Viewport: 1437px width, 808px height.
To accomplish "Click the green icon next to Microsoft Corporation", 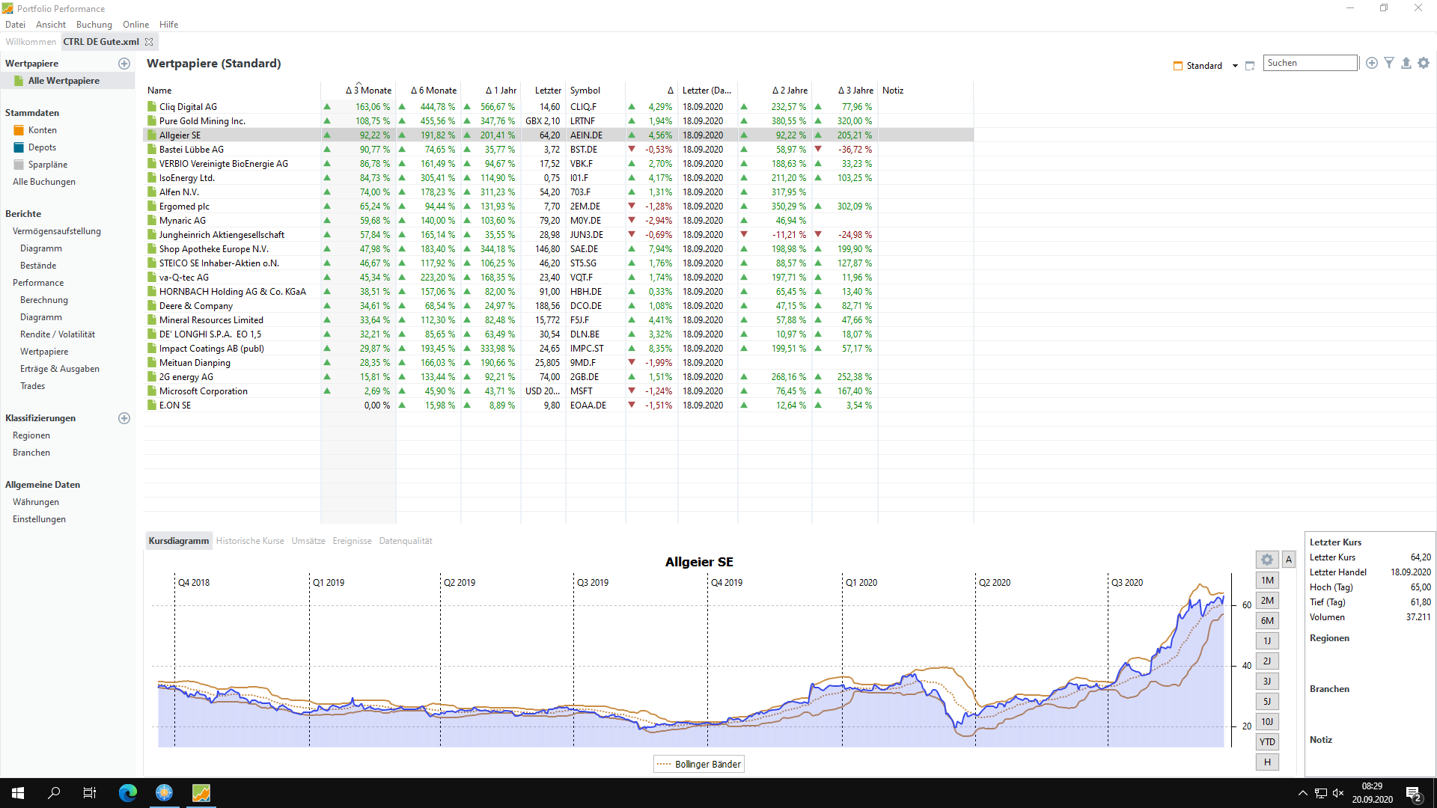I will (152, 391).
